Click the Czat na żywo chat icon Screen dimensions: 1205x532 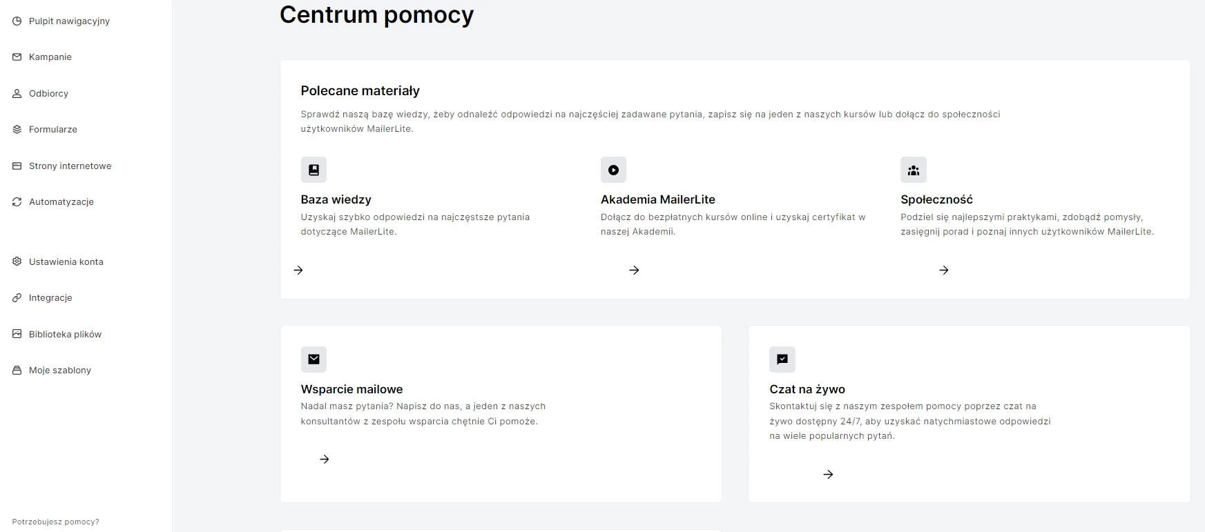click(782, 359)
